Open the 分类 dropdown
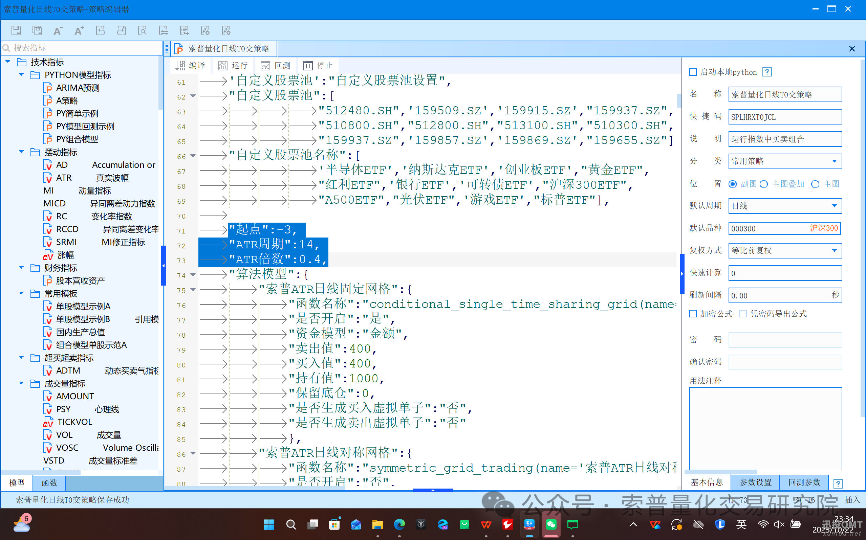The width and height of the screenshot is (866, 540). point(834,161)
